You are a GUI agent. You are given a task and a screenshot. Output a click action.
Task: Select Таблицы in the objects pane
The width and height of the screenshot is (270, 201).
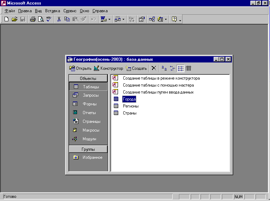(88, 87)
